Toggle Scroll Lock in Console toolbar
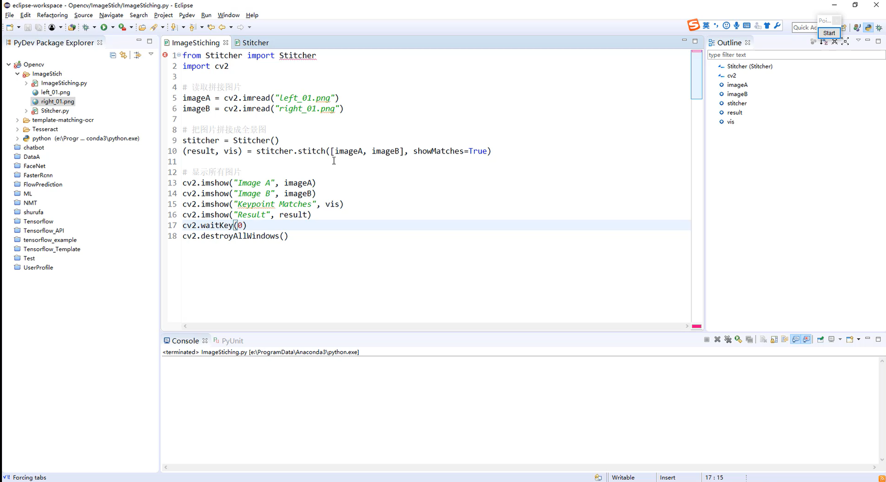The image size is (886, 482). (x=774, y=339)
